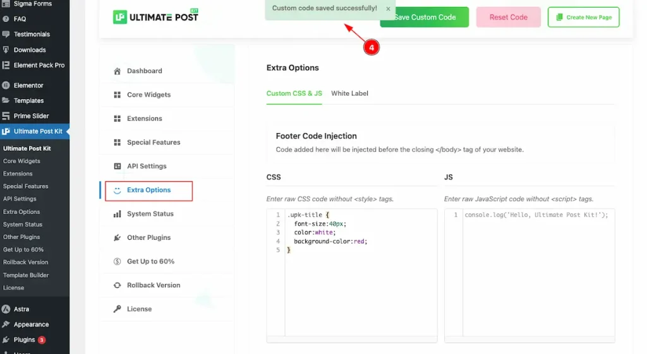
Task: Click the Appearance paintbrush icon
Action: click(x=6, y=324)
